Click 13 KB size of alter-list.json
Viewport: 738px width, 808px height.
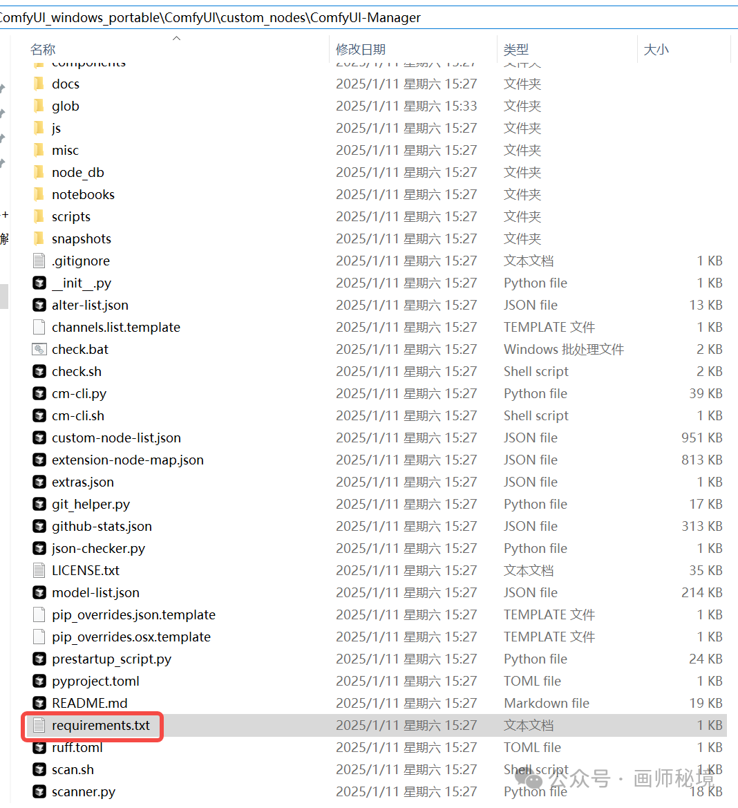706,305
